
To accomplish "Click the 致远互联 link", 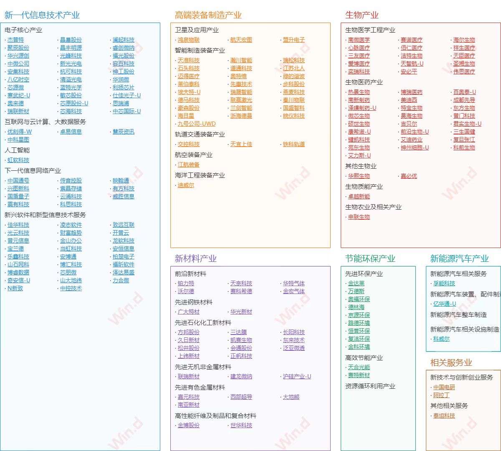I will (x=124, y=225).
